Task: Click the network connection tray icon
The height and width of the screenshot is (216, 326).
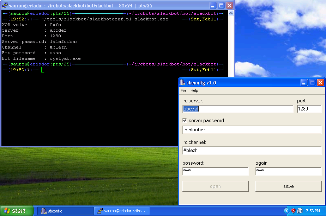Action: [300, 211]
